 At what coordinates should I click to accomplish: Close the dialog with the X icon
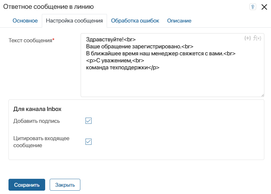(264, 7)
